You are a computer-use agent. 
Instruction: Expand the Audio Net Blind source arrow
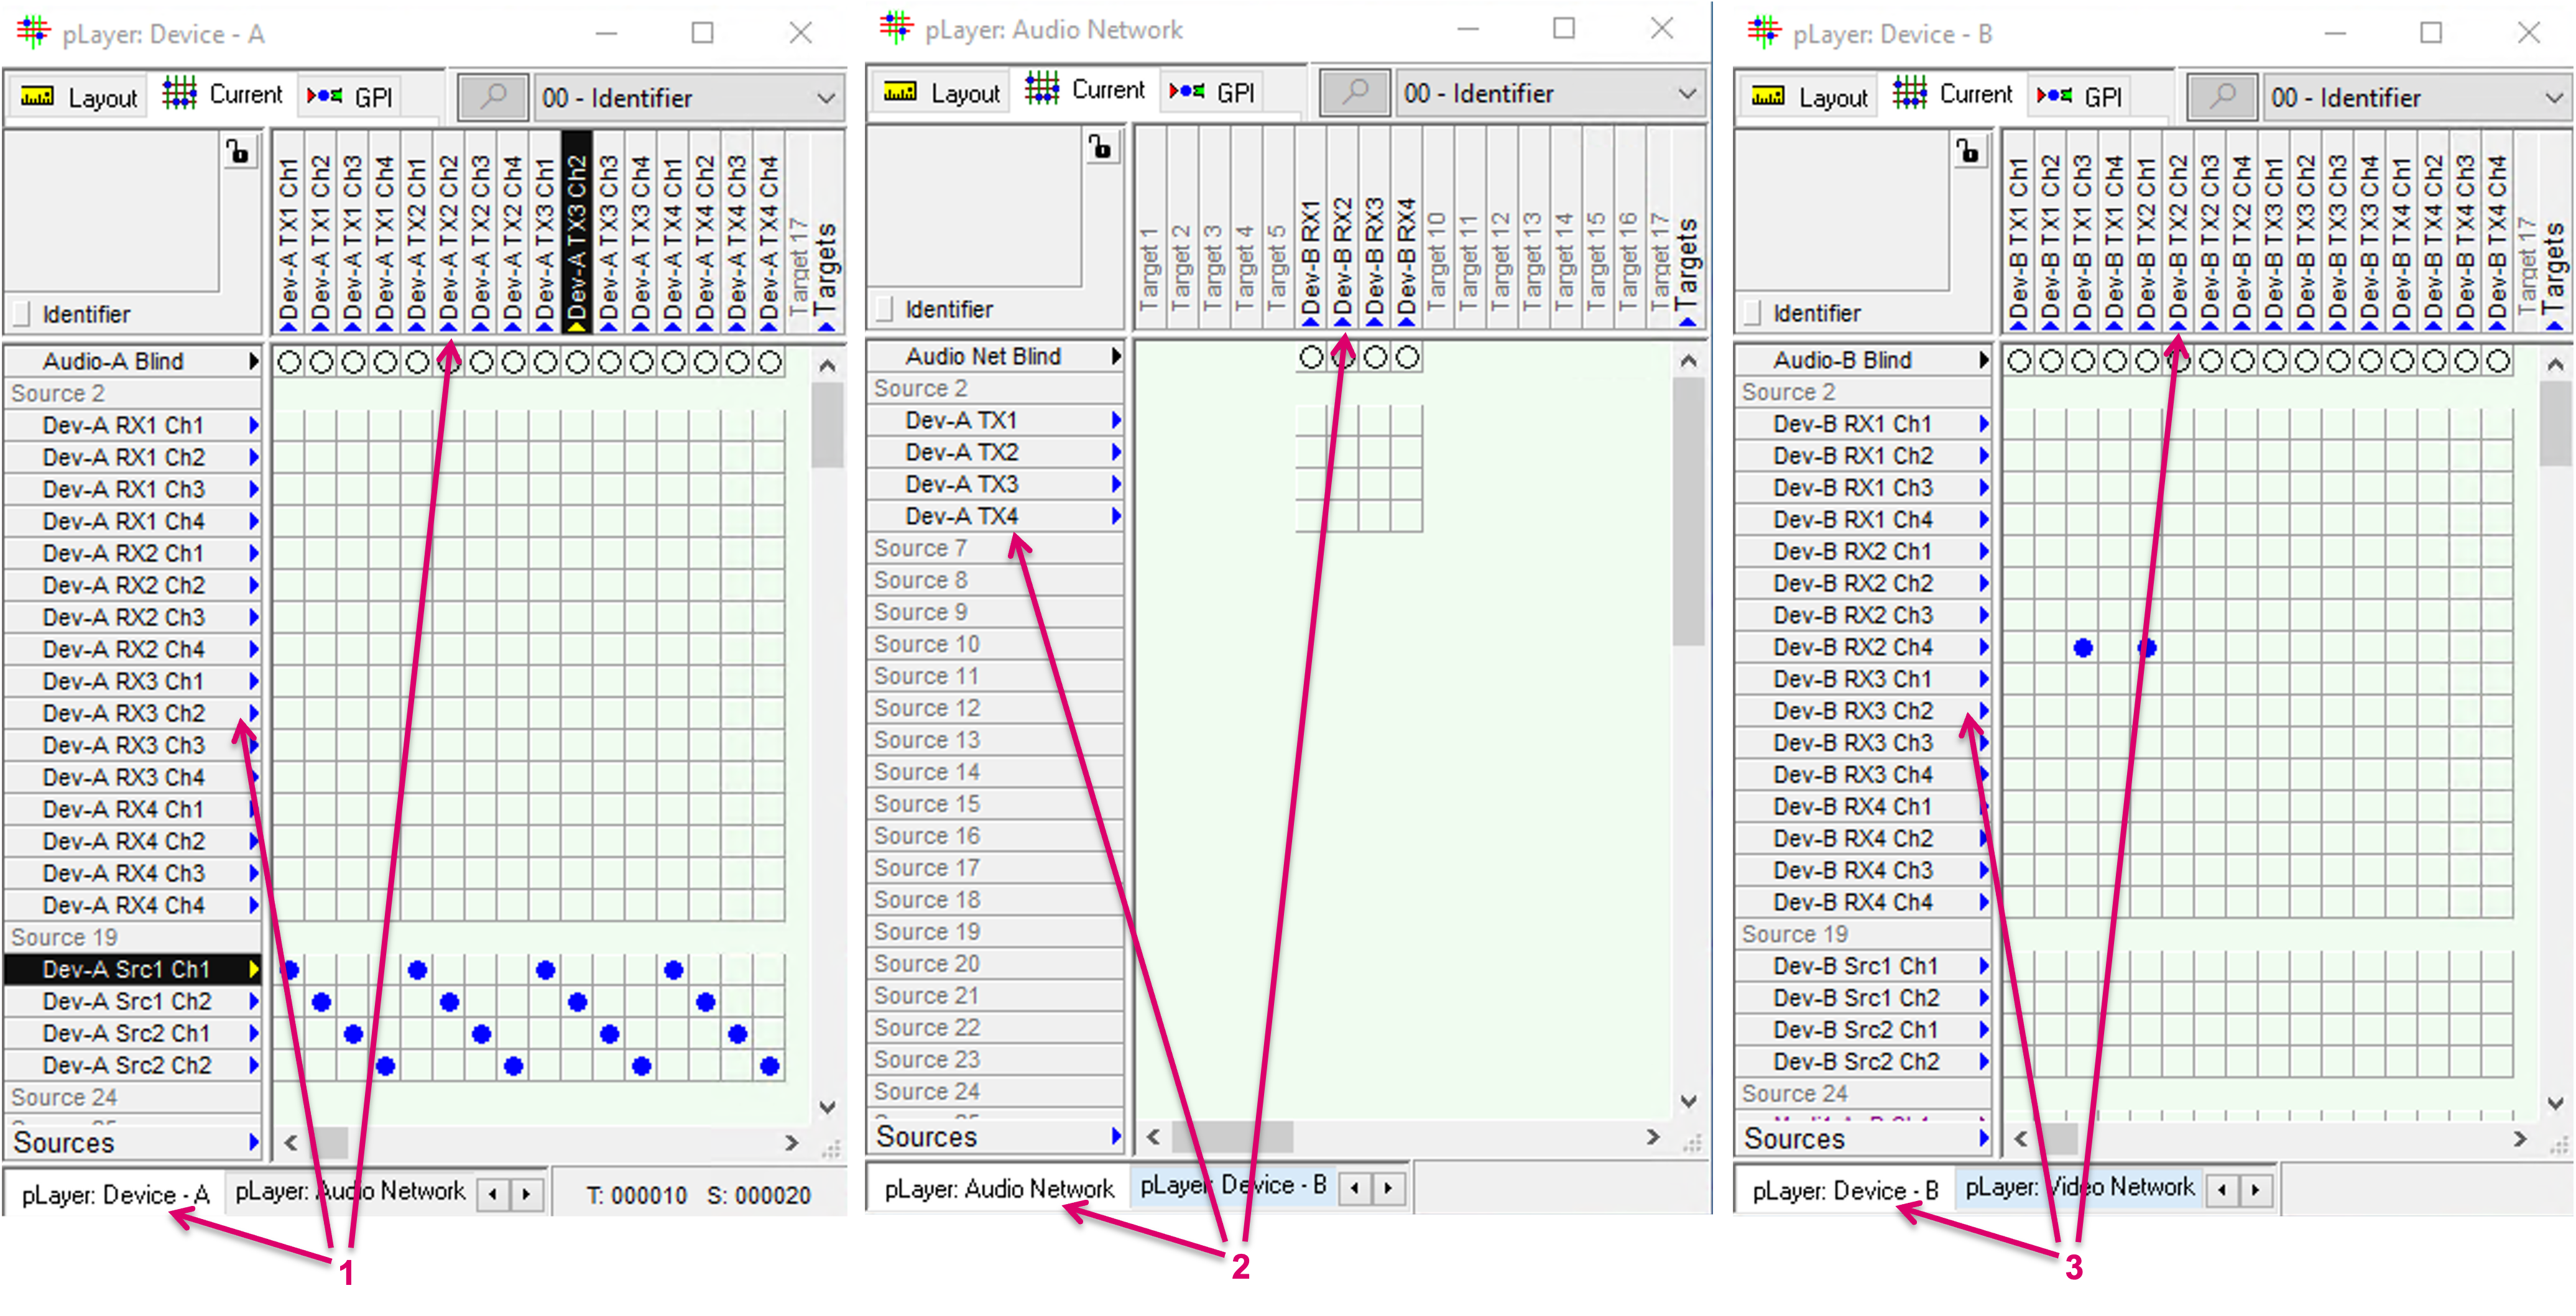(1116, 356)
